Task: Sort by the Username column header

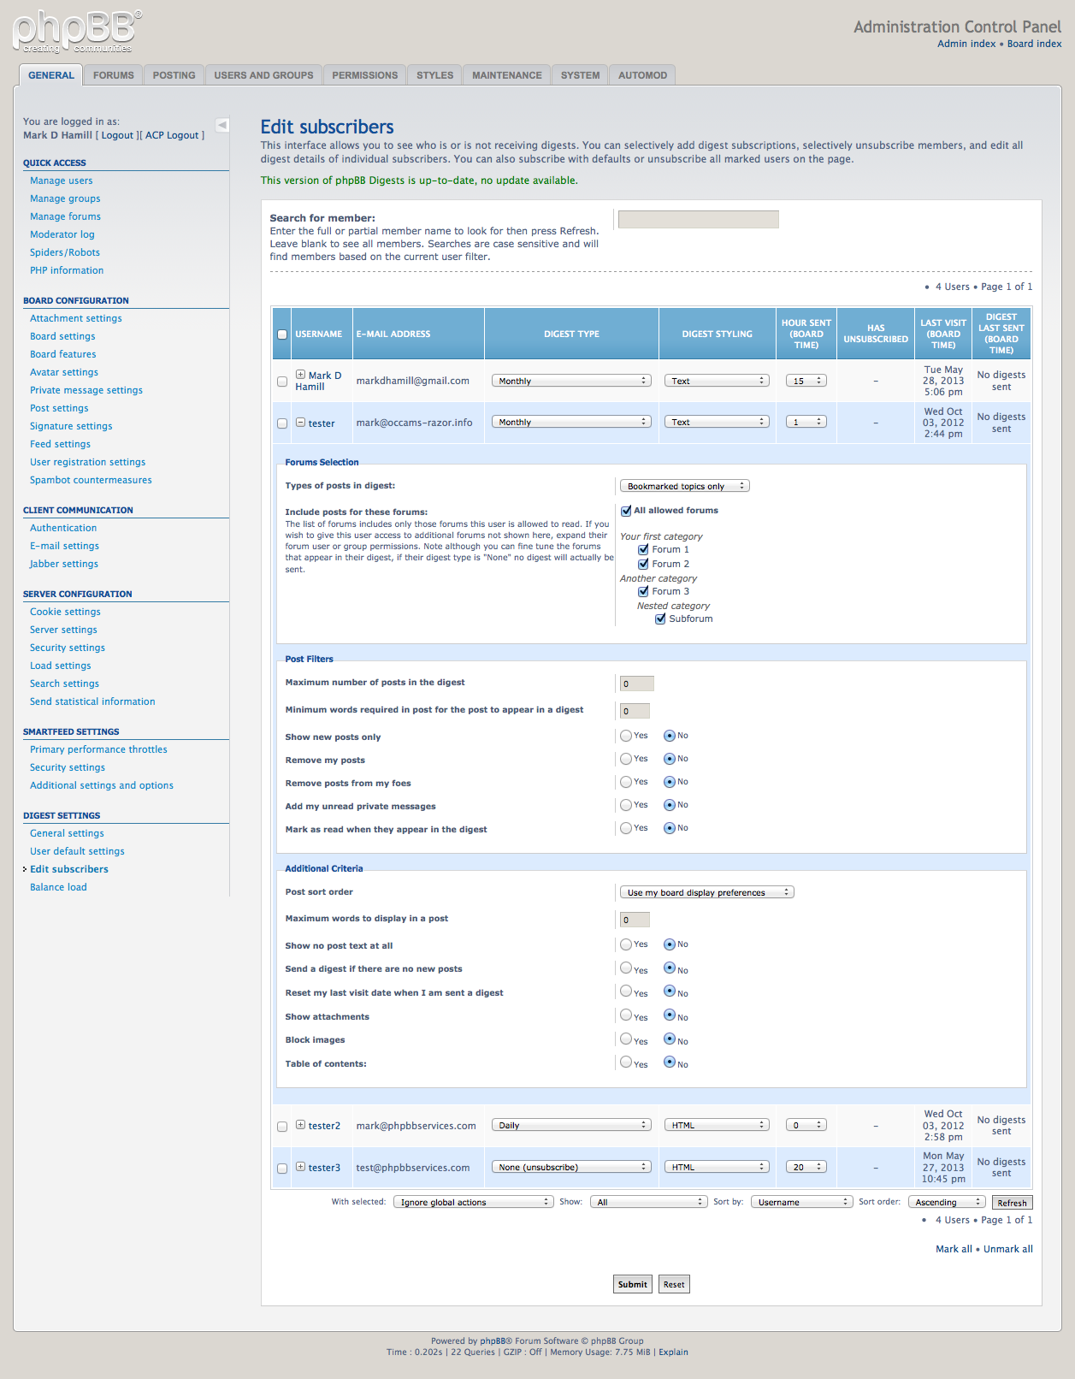Action: coord(318,334)
